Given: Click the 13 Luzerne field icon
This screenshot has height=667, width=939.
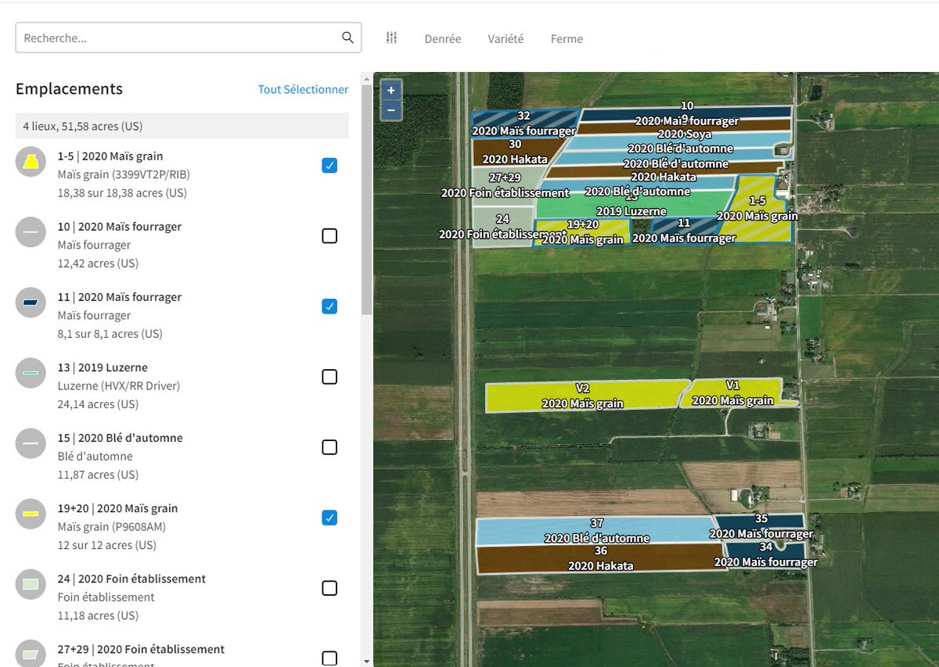Looking at the screenshot, I should [x=31, y=373].
